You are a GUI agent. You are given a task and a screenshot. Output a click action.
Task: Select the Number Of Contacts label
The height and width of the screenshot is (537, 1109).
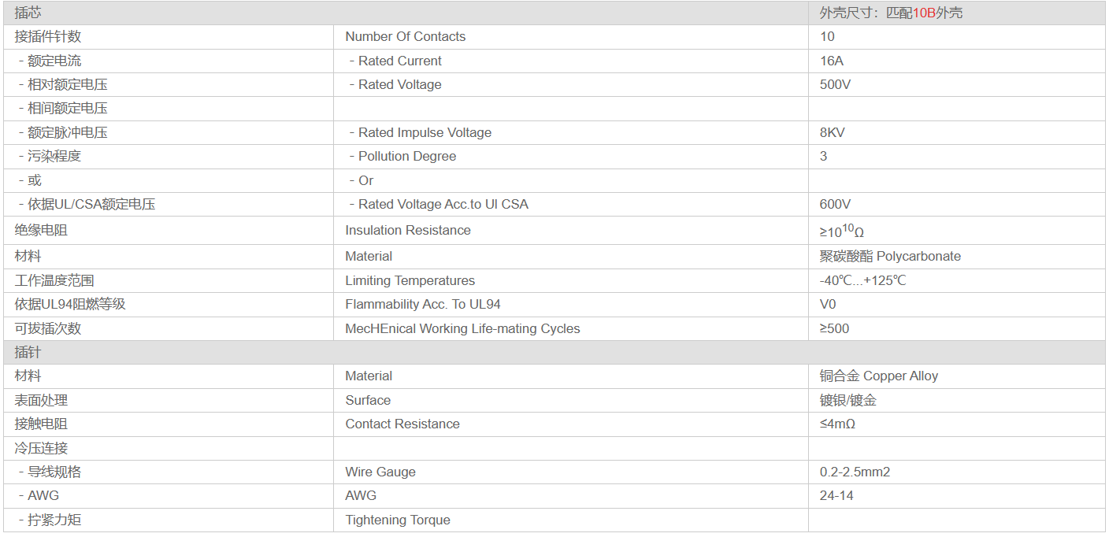[x=405, y=36]
